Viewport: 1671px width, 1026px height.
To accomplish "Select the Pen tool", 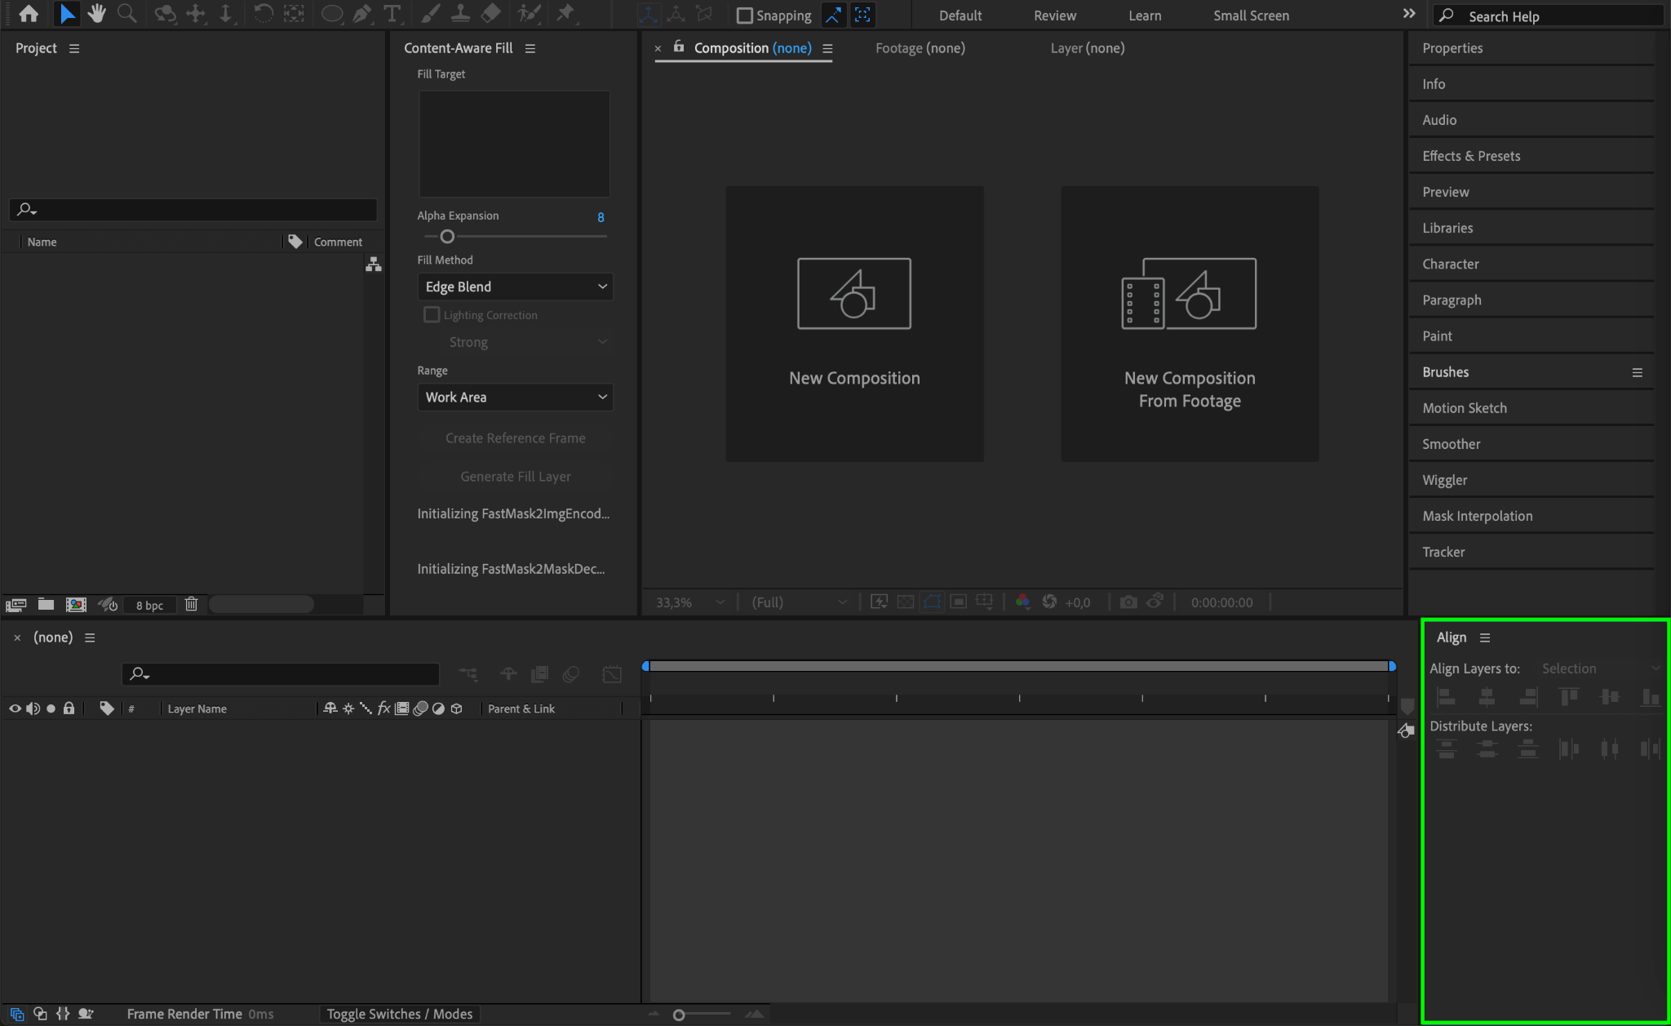I will 361,14.
